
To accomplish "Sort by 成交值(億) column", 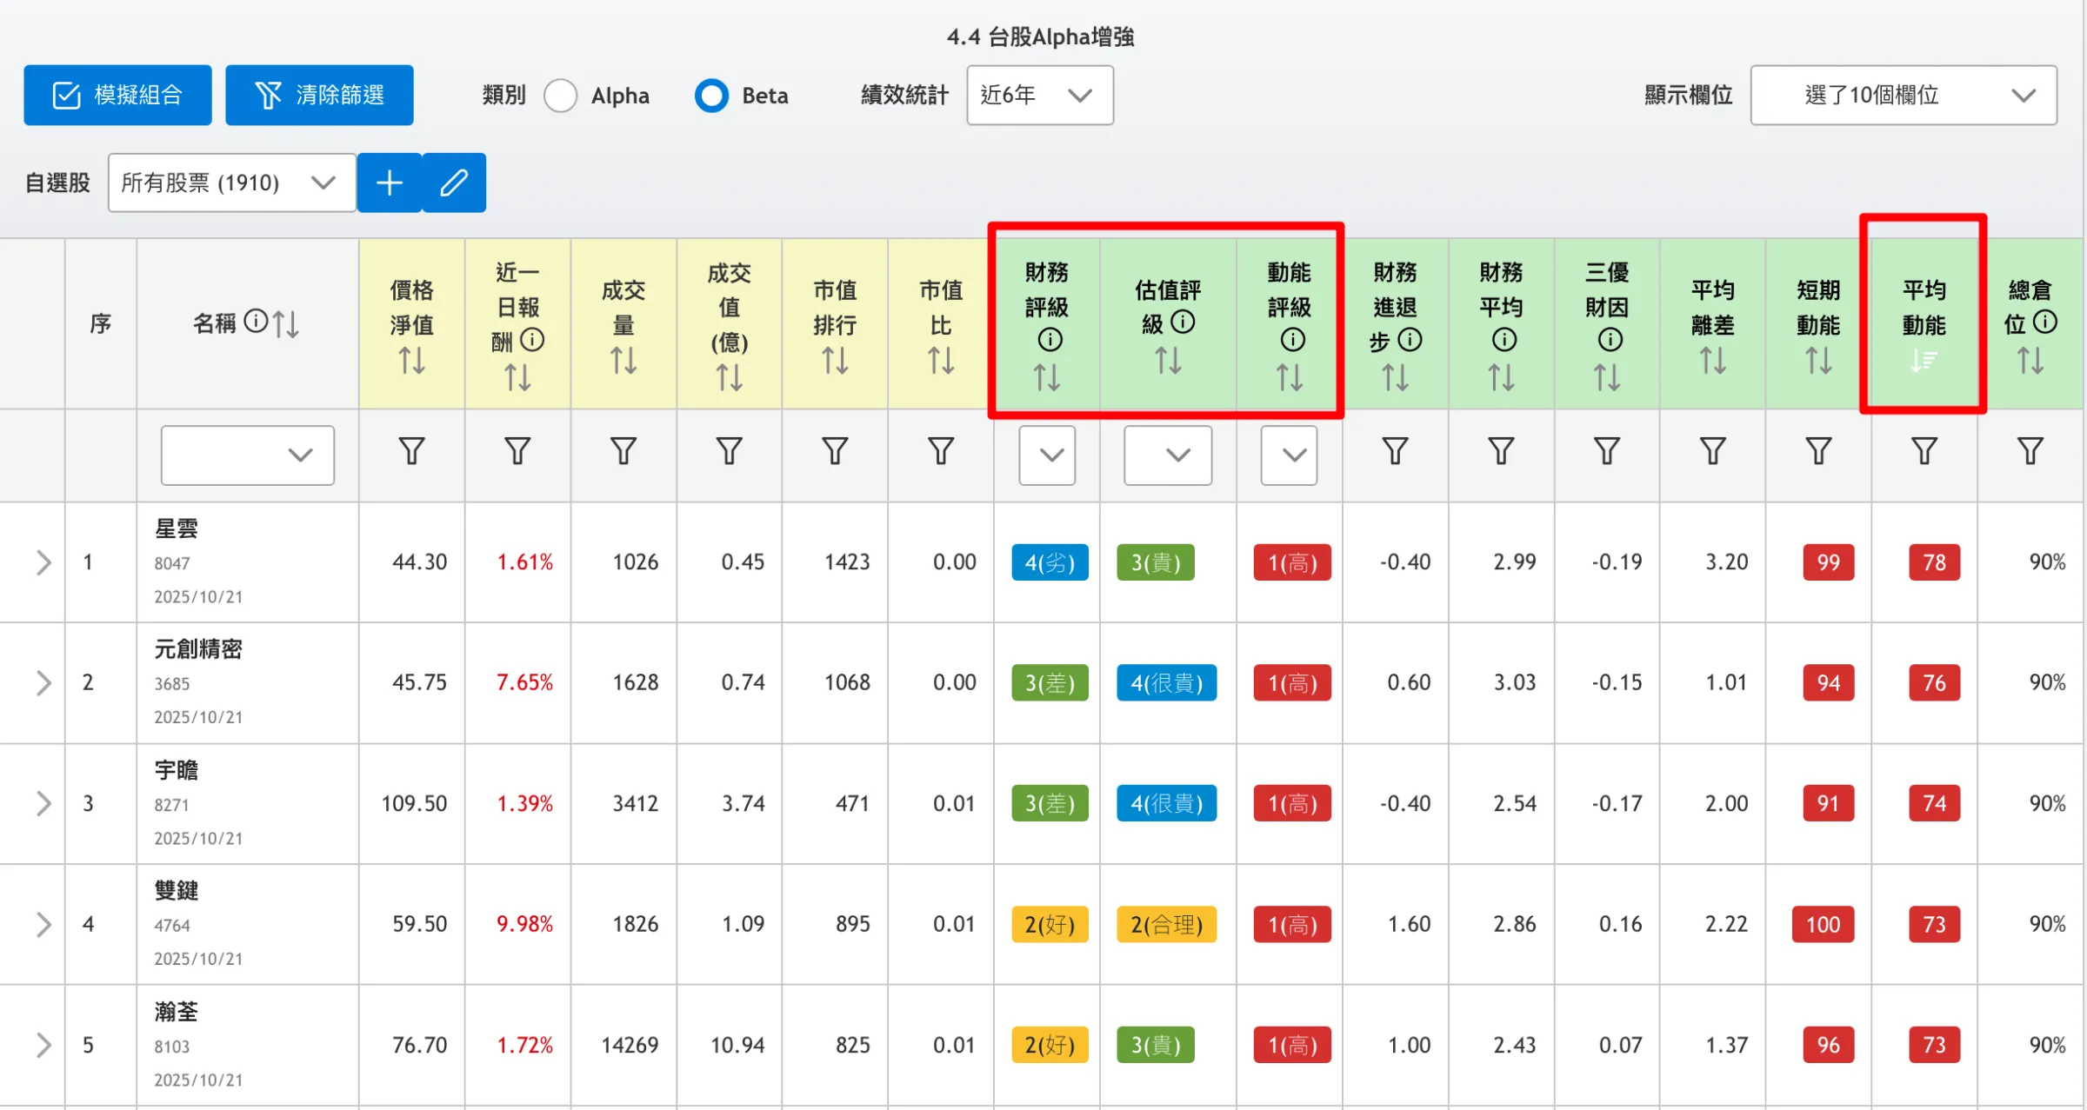I will point(729,377).
